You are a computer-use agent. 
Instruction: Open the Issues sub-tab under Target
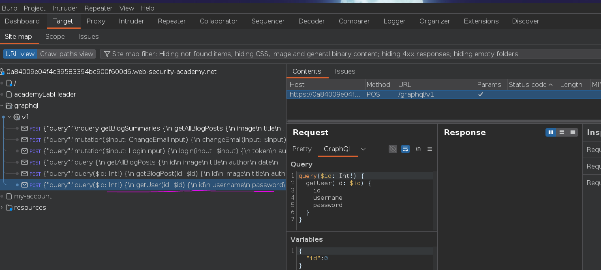88,36
